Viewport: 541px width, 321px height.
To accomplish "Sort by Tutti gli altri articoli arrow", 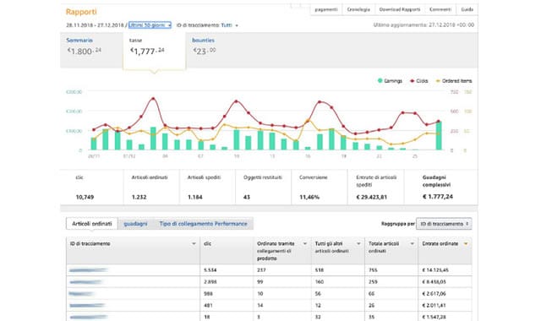I will pyautogui.click(x=358, y=244).
